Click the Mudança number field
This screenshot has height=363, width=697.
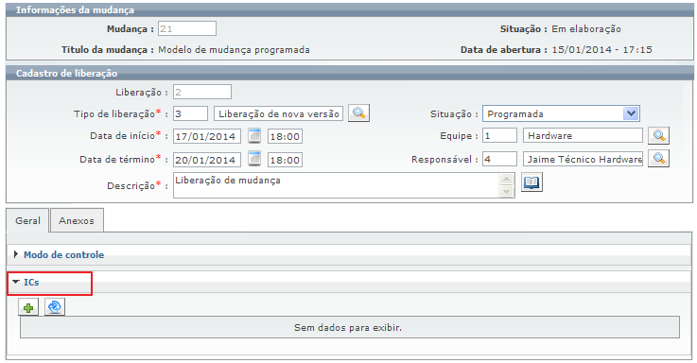[187, 29]
